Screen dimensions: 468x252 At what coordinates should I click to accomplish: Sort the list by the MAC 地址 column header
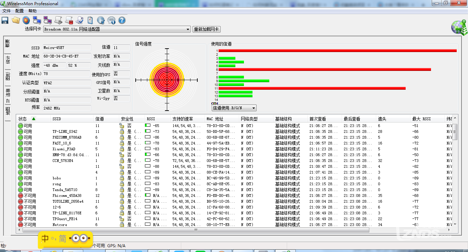point(222,119)
